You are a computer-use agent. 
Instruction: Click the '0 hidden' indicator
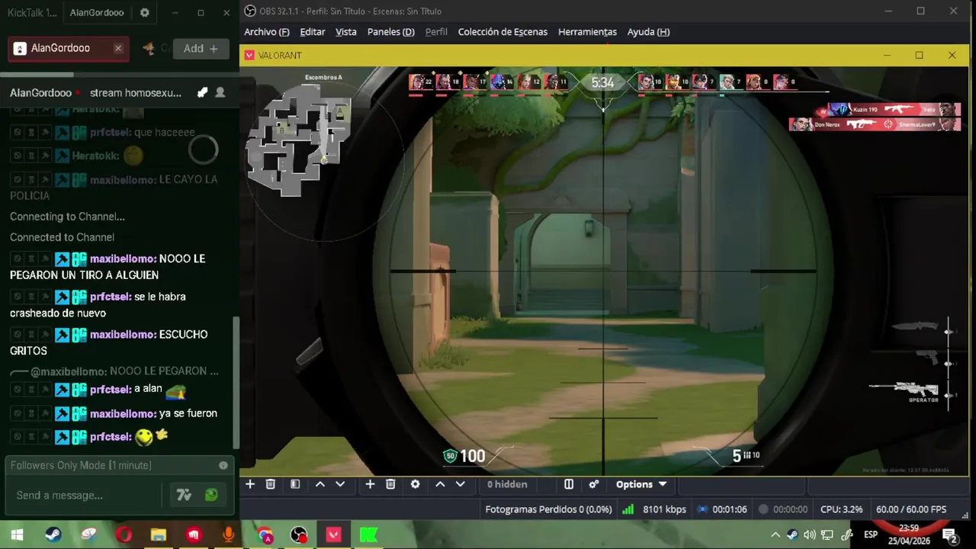pos(507,484)
